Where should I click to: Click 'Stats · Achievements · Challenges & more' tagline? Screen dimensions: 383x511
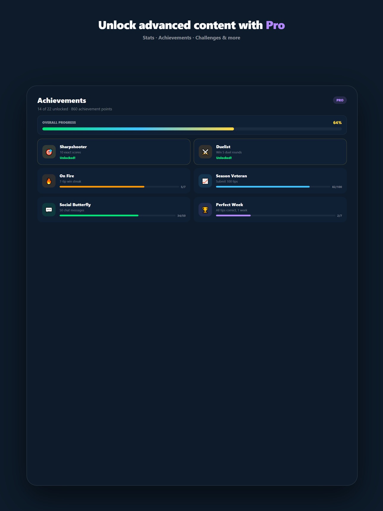tap(191, 38)
